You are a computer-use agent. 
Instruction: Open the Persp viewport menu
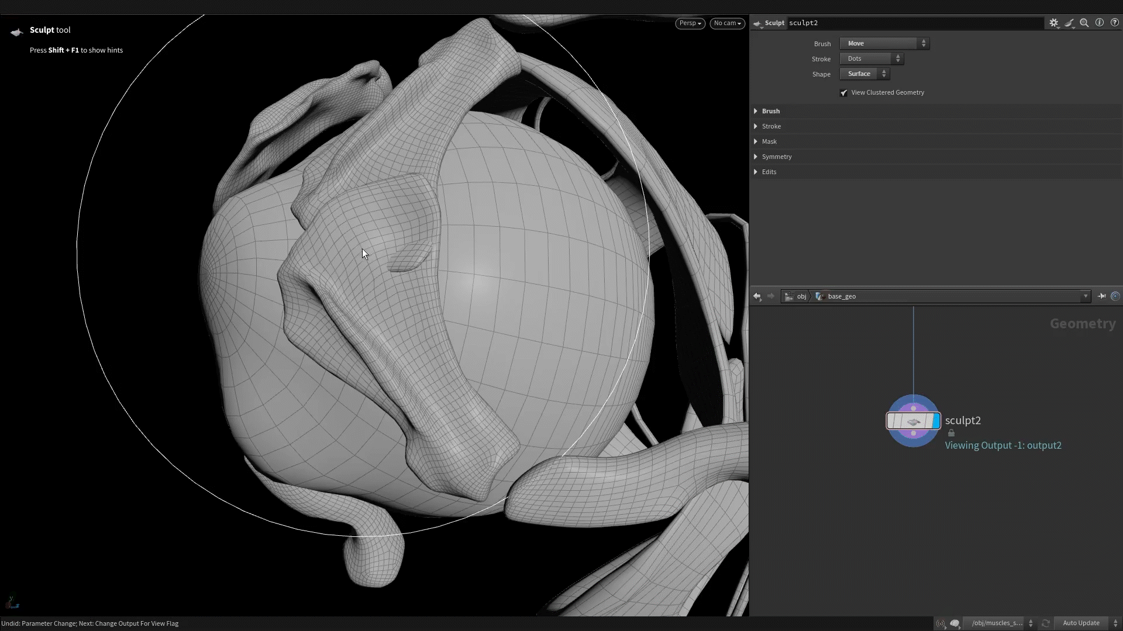(690, 23)
